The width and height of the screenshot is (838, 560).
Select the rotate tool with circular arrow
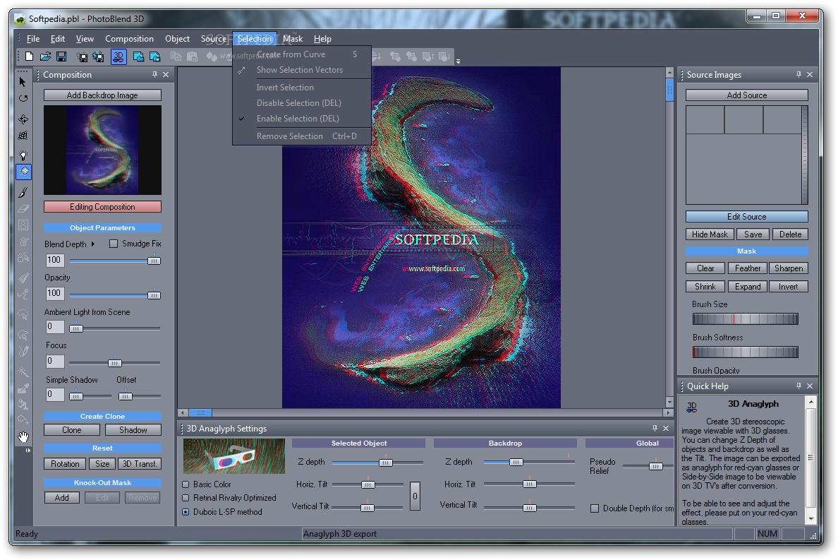click(23, 98)
